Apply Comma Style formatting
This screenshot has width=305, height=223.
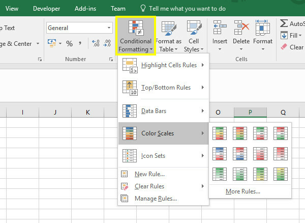(x=80, y=43)
